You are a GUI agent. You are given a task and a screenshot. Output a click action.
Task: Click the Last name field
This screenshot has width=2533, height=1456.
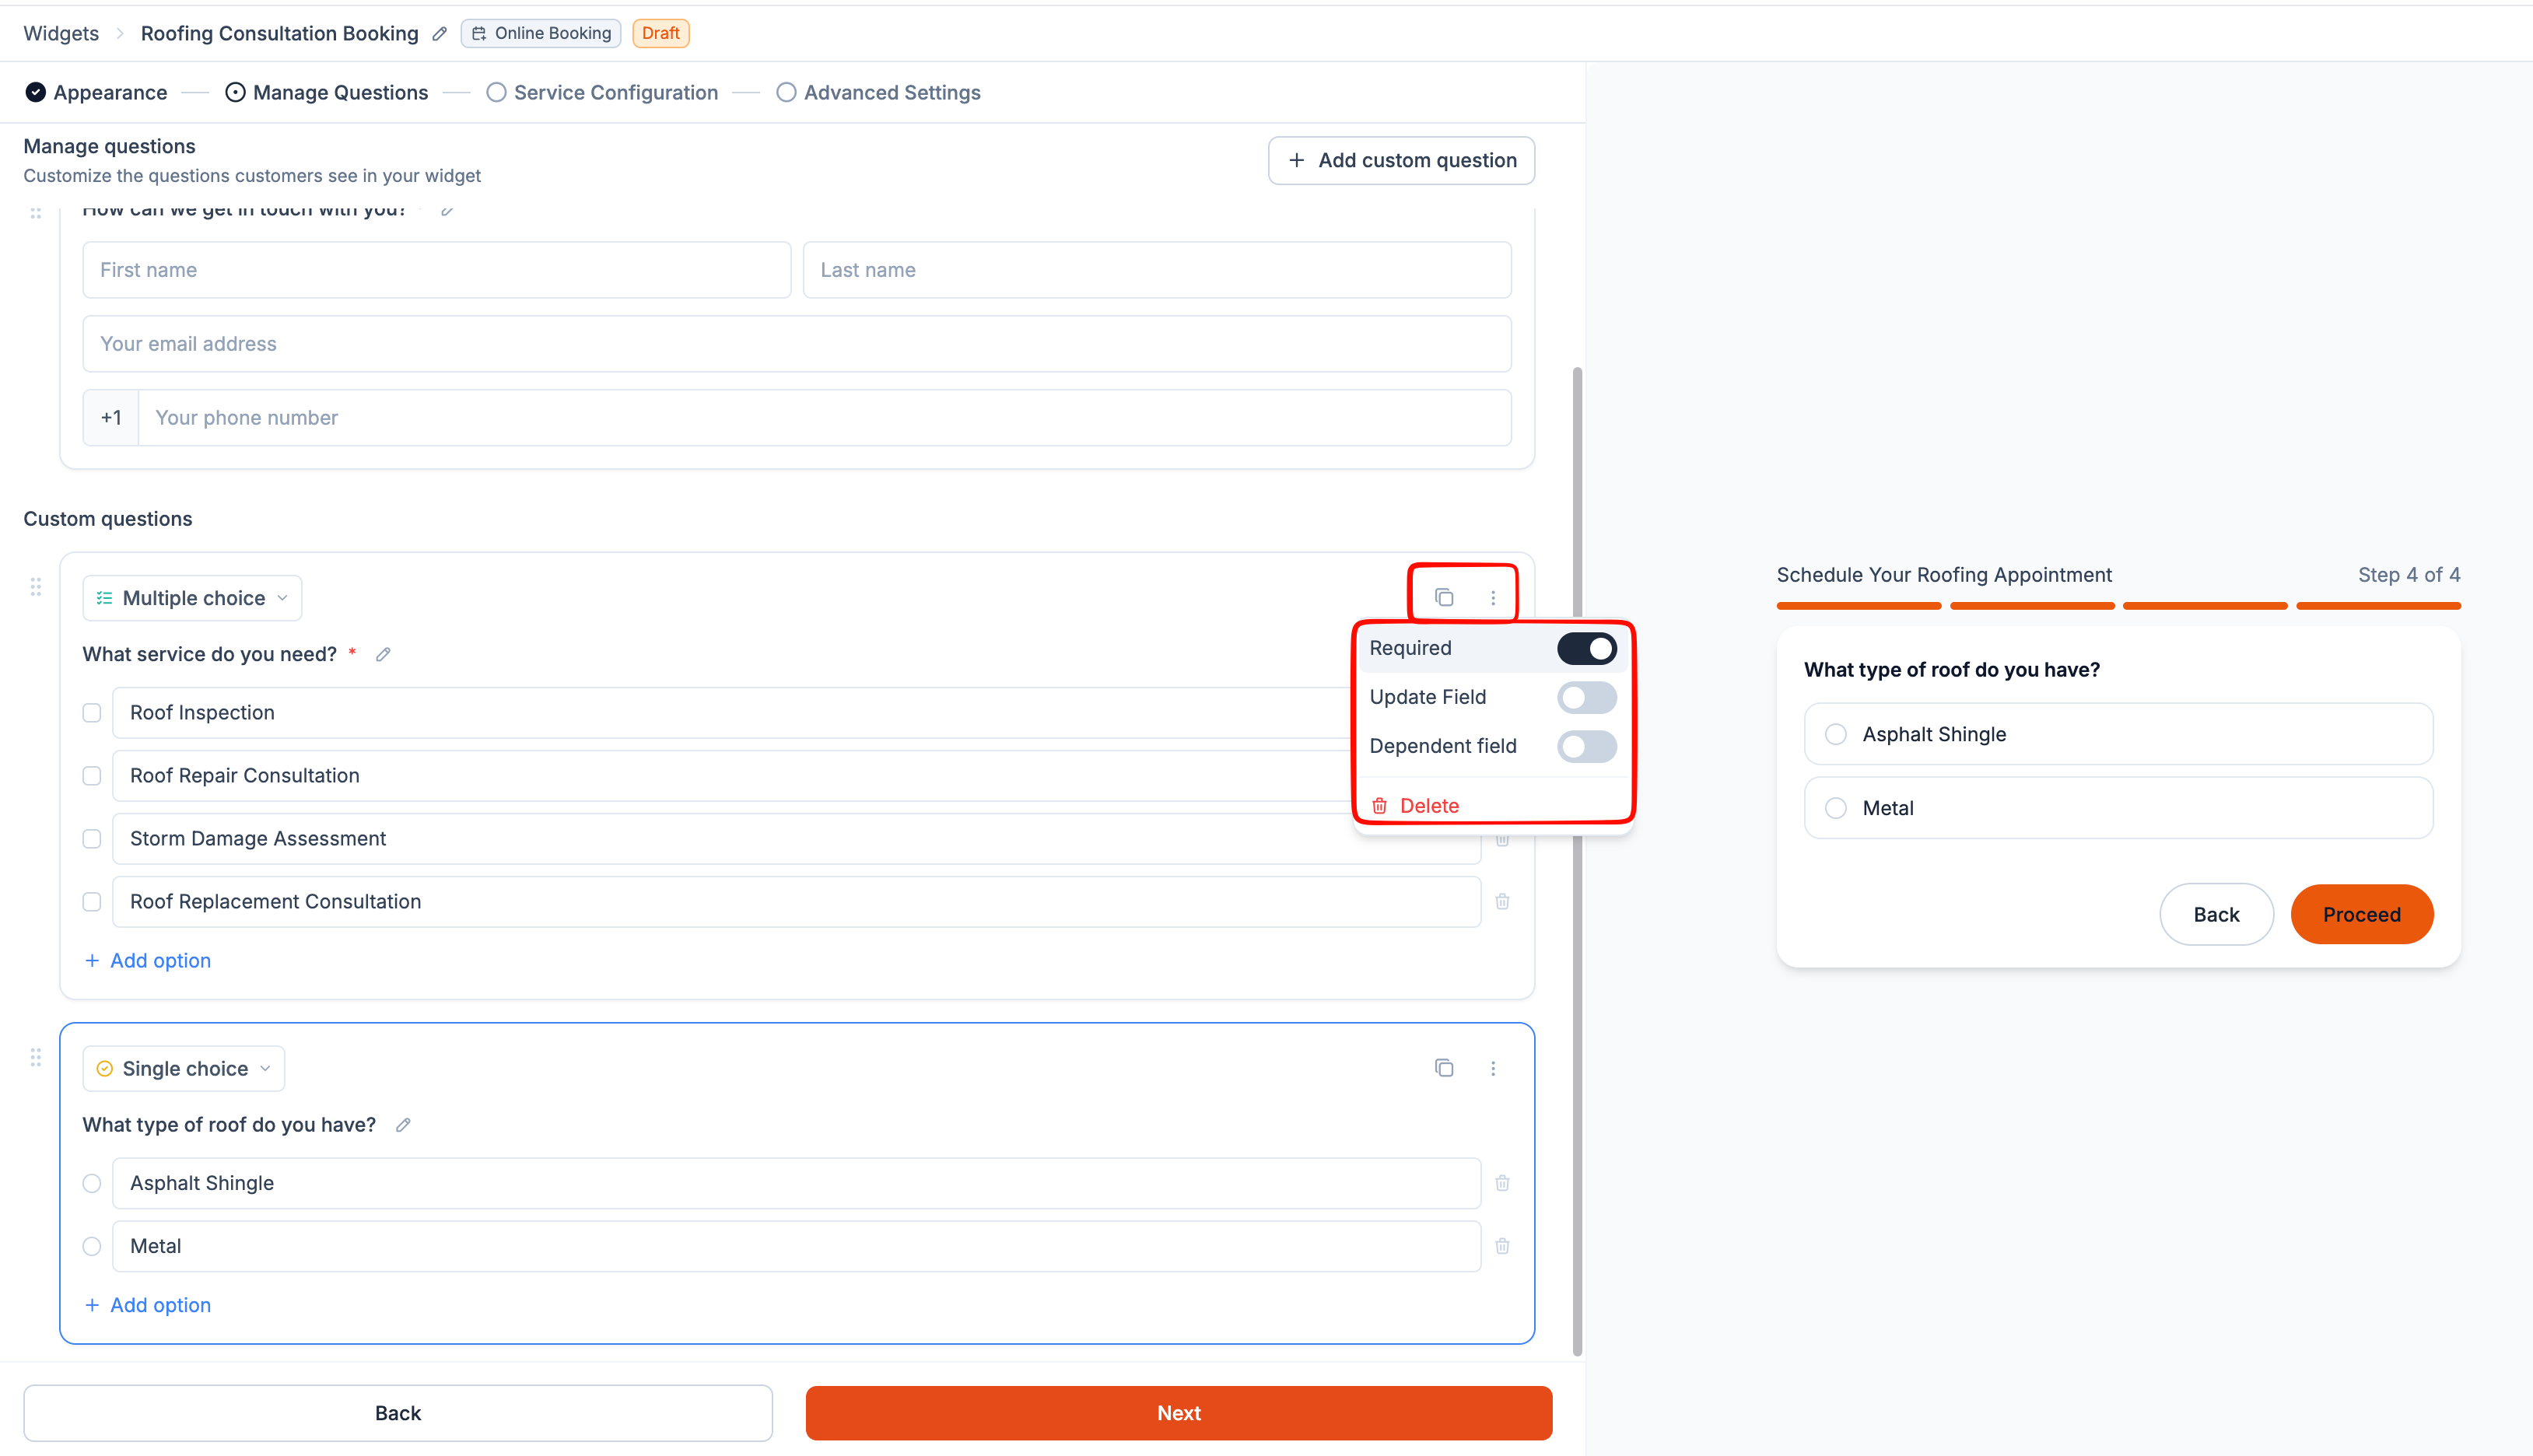(1157, 270)
